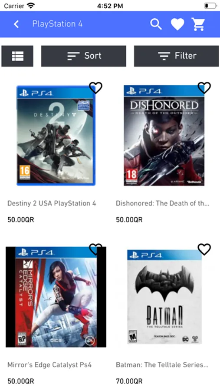Switch to list view layout

tap(17, 56)
